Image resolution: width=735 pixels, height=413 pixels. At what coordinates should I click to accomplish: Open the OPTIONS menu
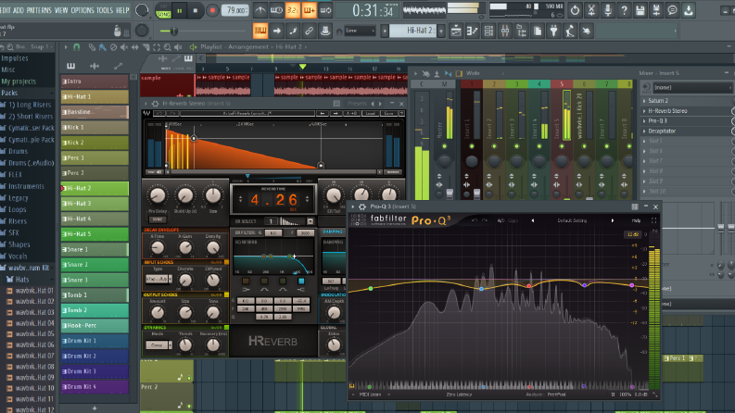tap(82, 10)
